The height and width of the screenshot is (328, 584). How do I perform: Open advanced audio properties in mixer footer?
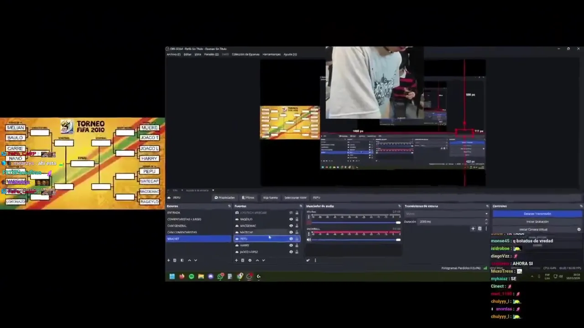pyautogui.click(x=308, y=260)
